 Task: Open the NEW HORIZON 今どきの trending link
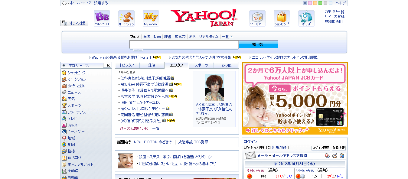[x=153, y=142]
